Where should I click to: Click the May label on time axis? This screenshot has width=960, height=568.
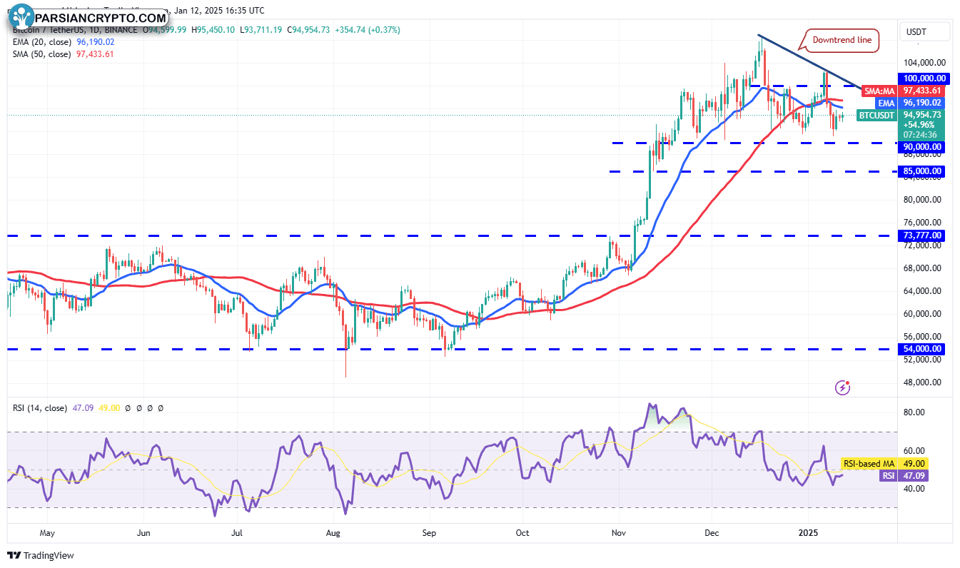(47, 532)
